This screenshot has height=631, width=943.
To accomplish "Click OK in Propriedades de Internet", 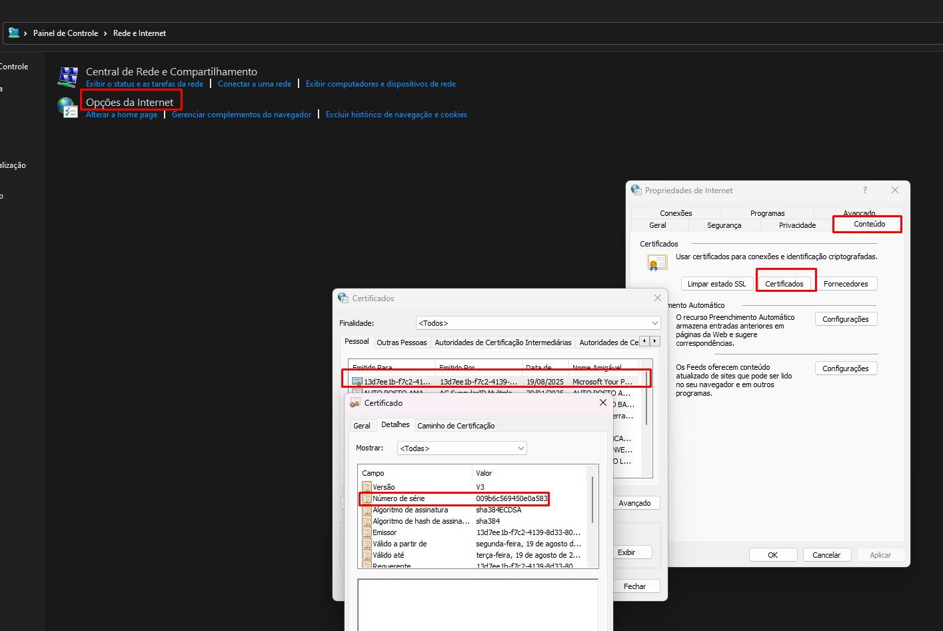I will (x=773, y=555).
